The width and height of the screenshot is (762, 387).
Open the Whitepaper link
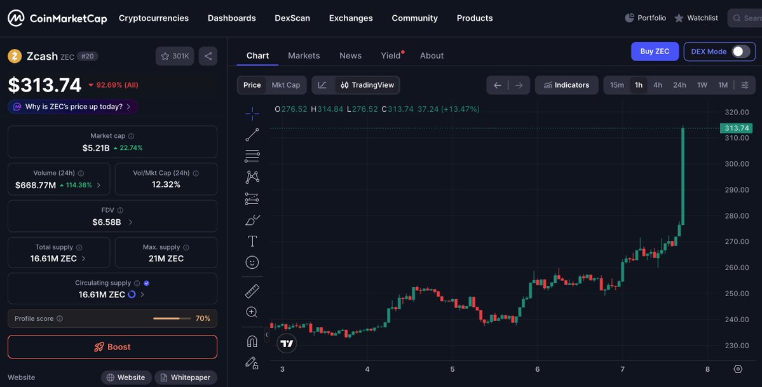(186, 377)
